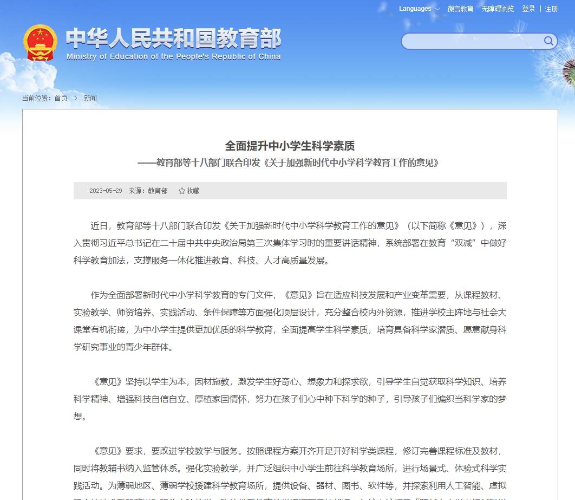This screenshot has height=500, width=575.
Task: Click the 中华人民共和国教育部 site title
Action: click(173, 38)
